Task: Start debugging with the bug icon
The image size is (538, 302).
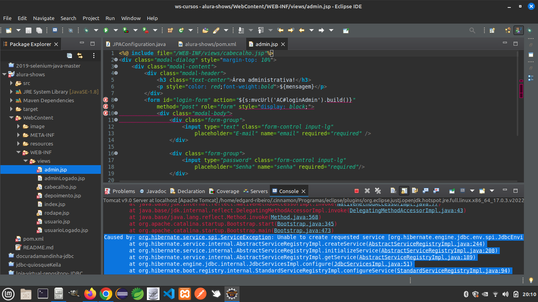Action: click(x=86, y=30)
